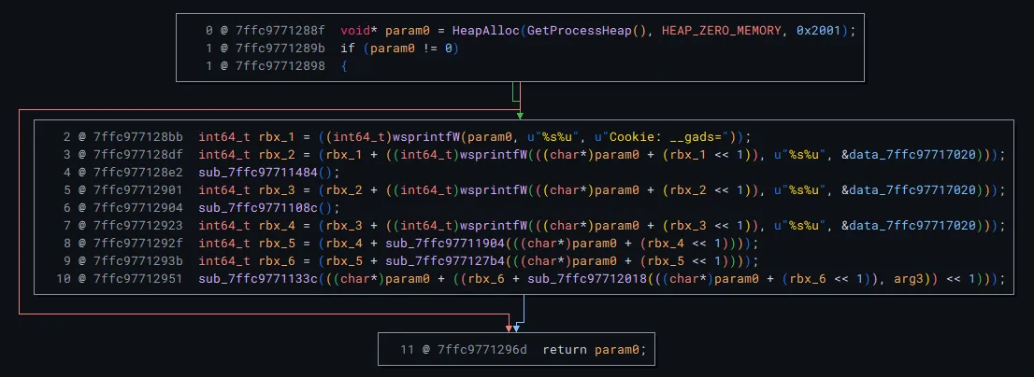Click address 7ffc9771289b of the if statement
This screenshot has height=377, width=1034.
(280, 49)
